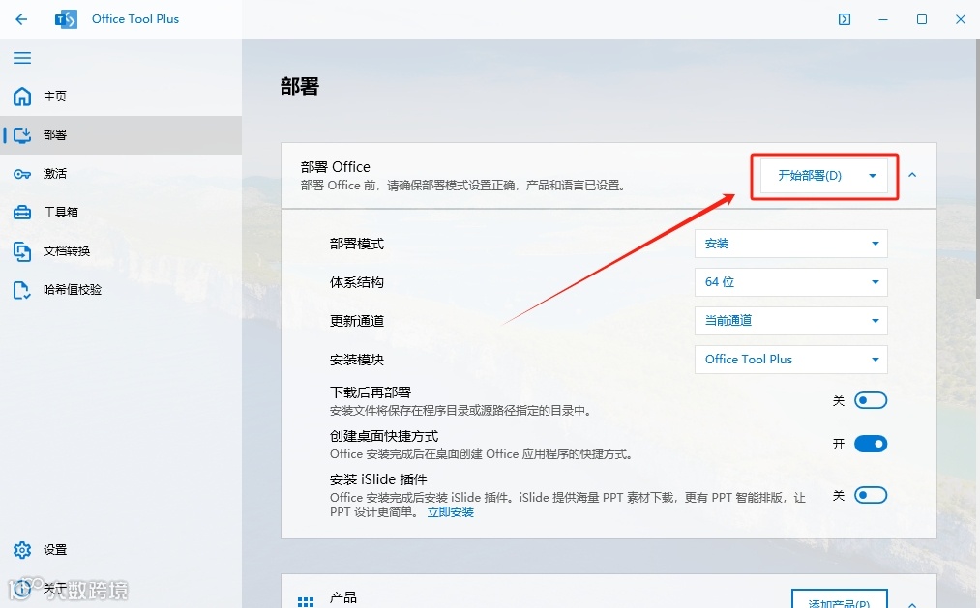Viewport: 980px width, 608px height.
Task: Go to 哈希值校验 page
Action: point(121,290)
